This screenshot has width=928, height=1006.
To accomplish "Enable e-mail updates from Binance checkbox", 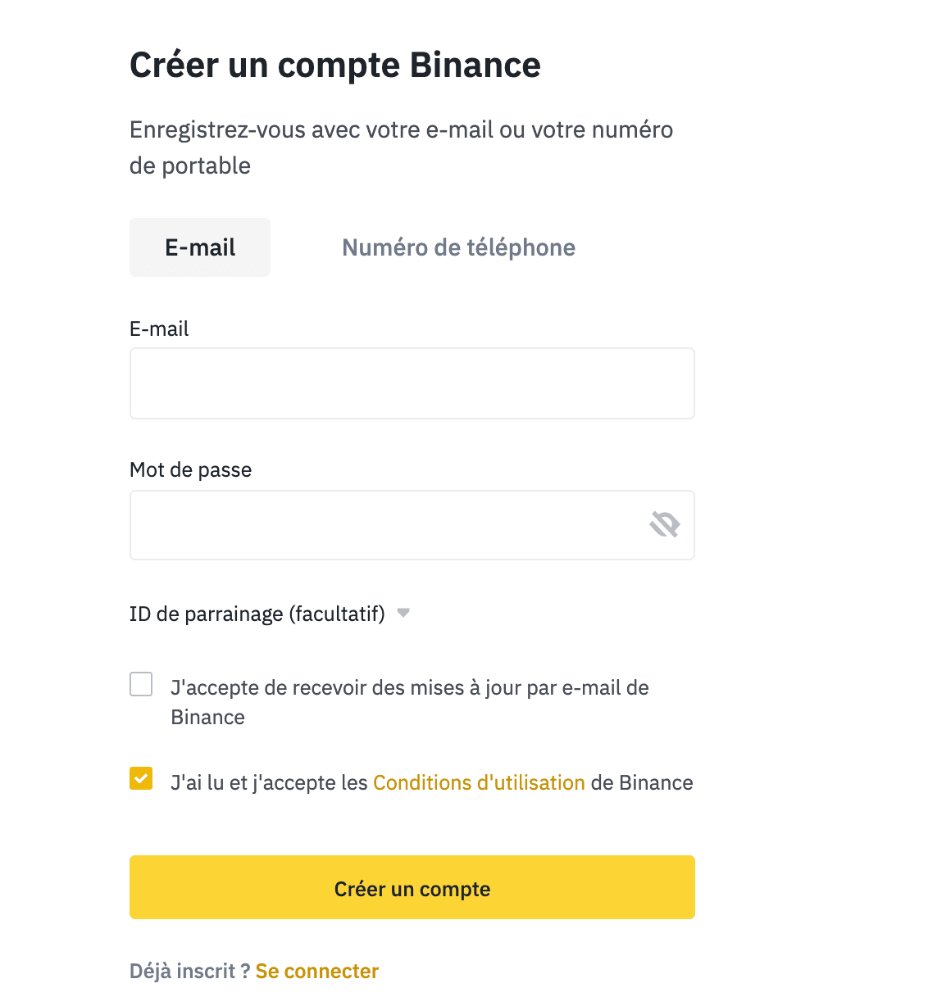I will click(141, 684).
